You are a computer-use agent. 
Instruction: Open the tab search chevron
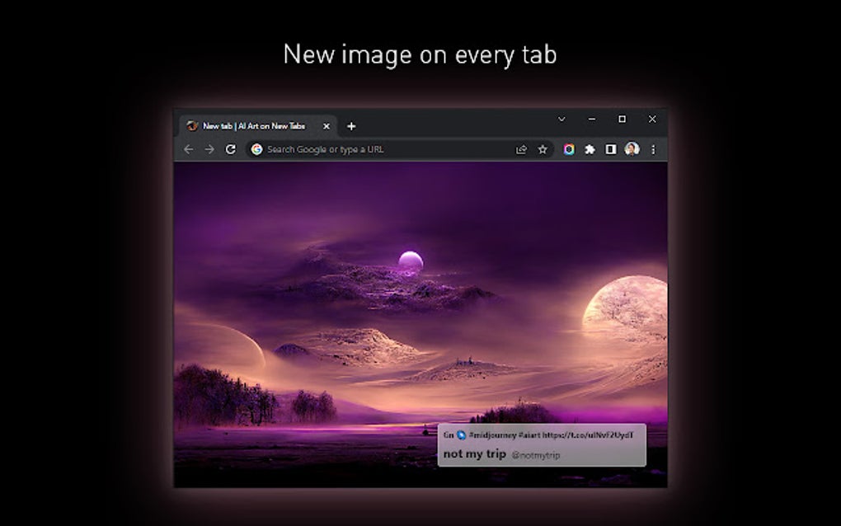click(x=562, y=120)
